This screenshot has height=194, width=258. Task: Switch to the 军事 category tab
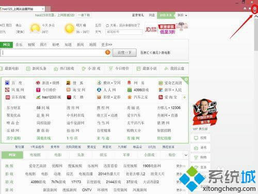coord(126,155)
